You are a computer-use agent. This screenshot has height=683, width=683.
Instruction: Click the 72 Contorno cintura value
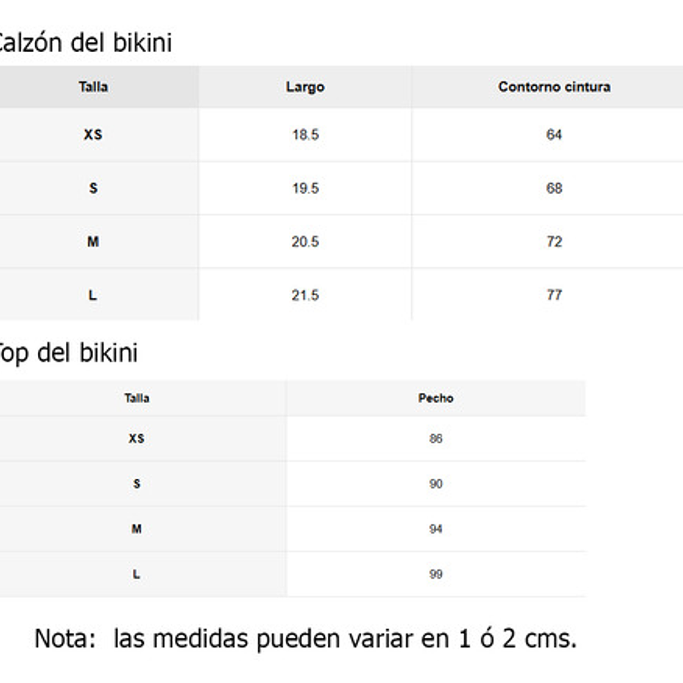tap(554, 241)
